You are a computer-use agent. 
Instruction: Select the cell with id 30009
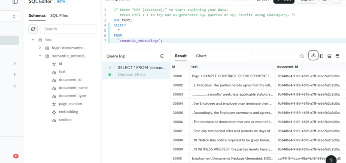(x=180, y=149)
